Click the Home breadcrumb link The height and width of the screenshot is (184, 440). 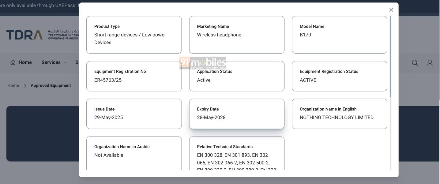tap(13, 85)
